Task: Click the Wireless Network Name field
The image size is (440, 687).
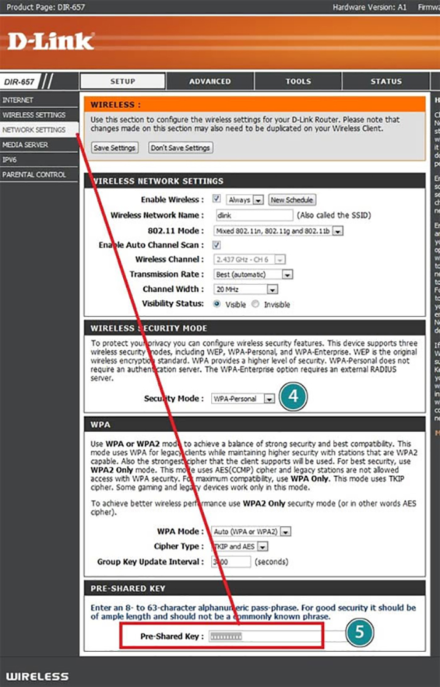Action: point(253,215)
